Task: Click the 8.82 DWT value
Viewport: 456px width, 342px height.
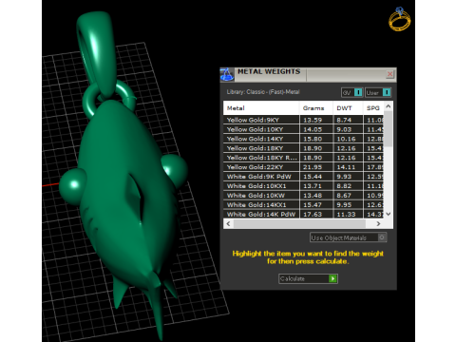Action: click(344, 186)
